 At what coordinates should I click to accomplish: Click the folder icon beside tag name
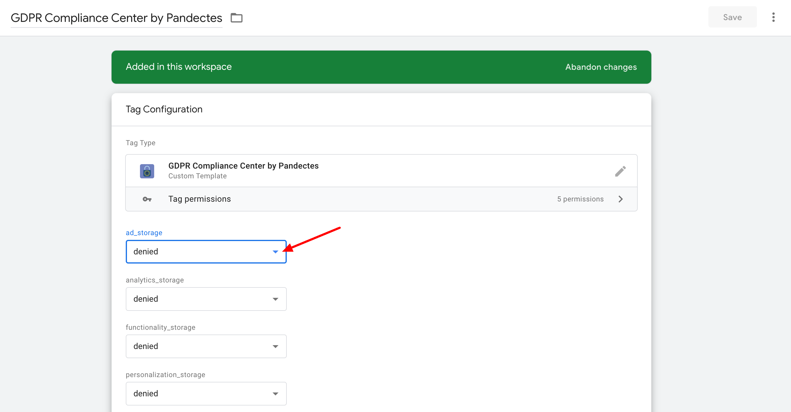(236, 18)
